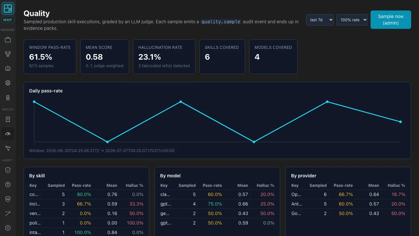Click the Mean header in By provider
The width and height of the screenshot is (419, 236).
click(373, 186)
